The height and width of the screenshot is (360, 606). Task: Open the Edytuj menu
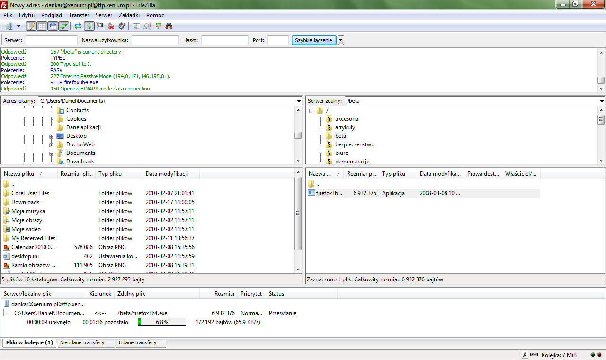click(x=27, y=15)
